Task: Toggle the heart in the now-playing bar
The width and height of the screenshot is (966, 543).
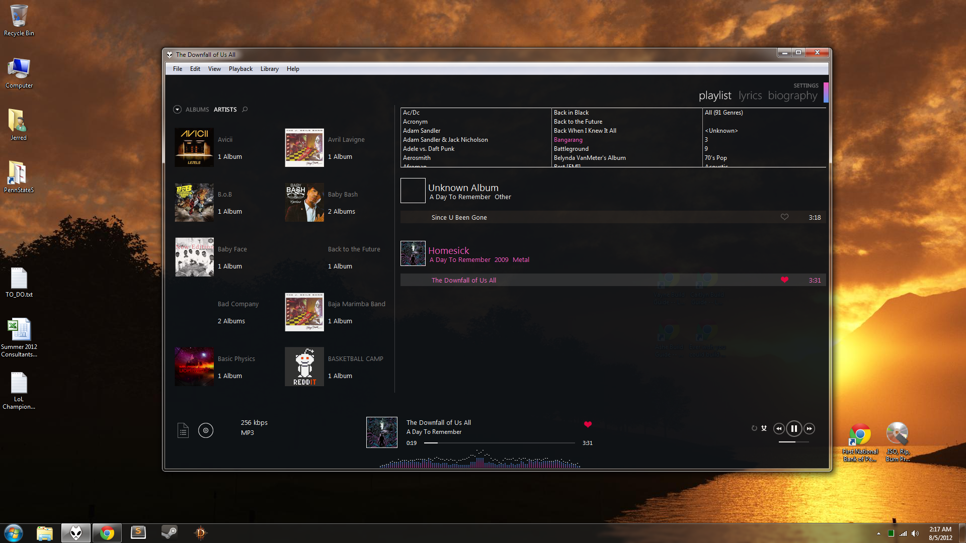Action: click(588, 424)
